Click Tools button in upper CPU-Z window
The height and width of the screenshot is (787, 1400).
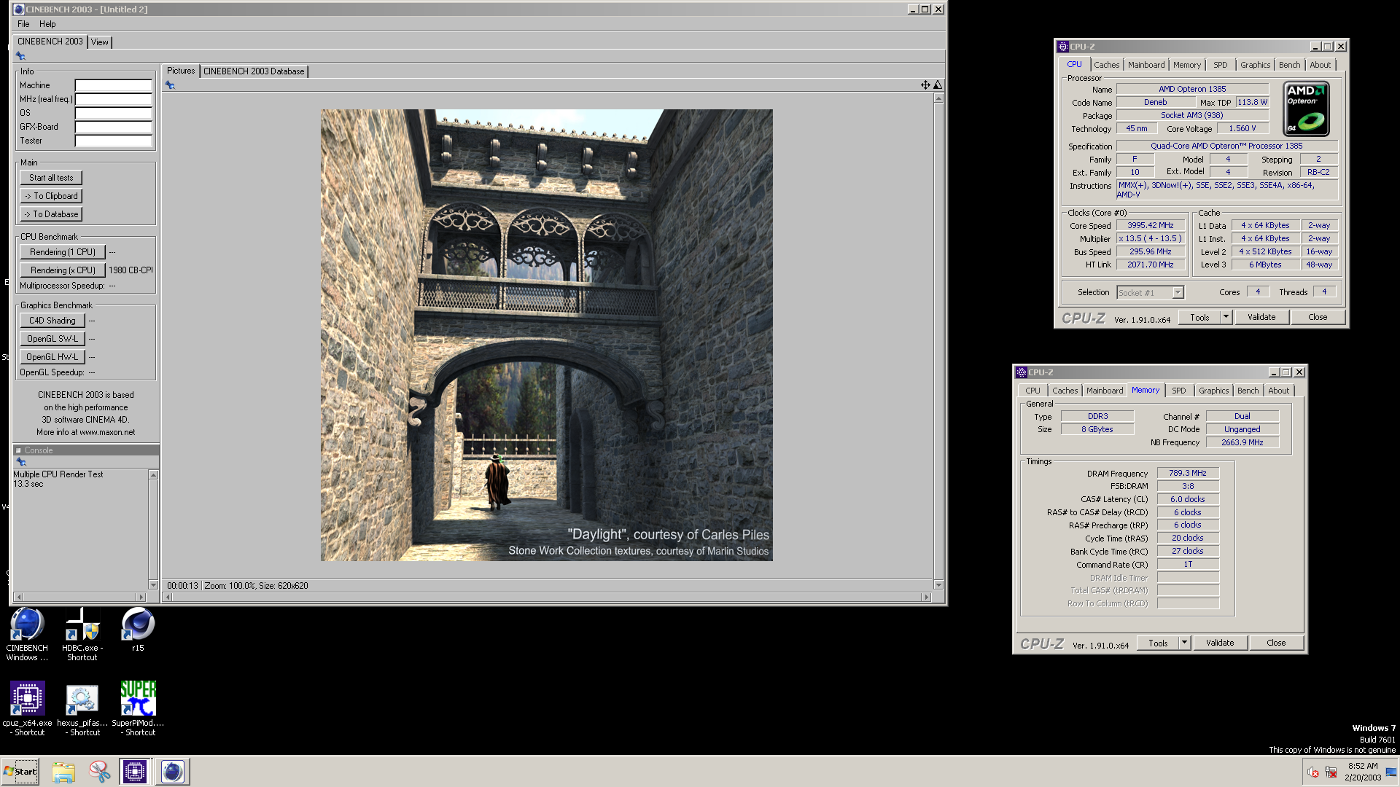(x=1199, y=317)
